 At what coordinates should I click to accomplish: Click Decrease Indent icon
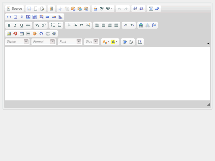[69, 25]
